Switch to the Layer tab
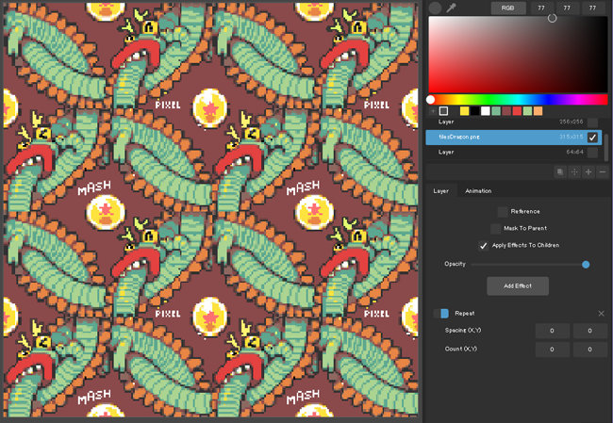This screenshot has height=423, width=613. click(440, 190)
